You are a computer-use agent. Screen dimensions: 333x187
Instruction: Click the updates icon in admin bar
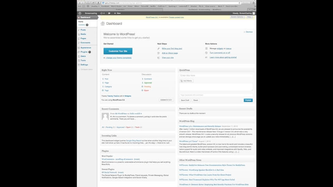[x=102, y=13]
